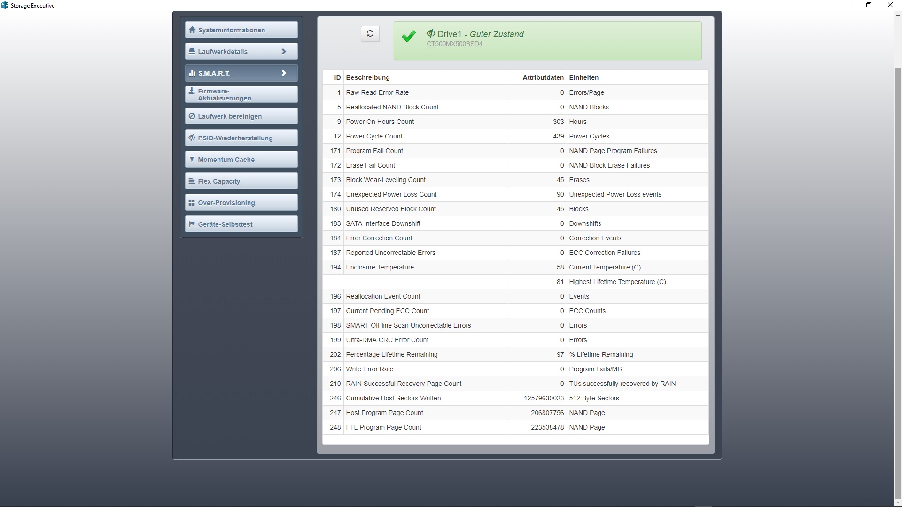Click the prohibition icon for Laufwerk bereinigen
Screen dimensions: 902x507
tap(192, 116)
